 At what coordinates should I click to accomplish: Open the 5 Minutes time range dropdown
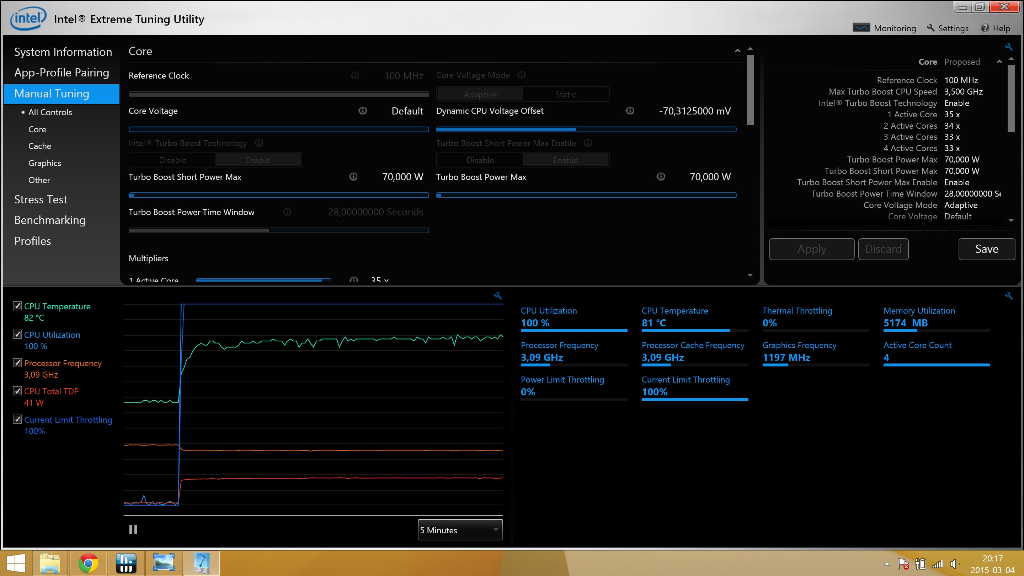[460, 530]
